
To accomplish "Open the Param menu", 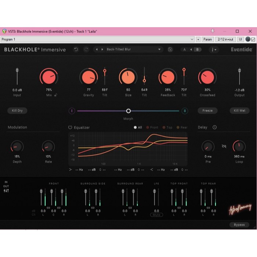I will 207,39.
